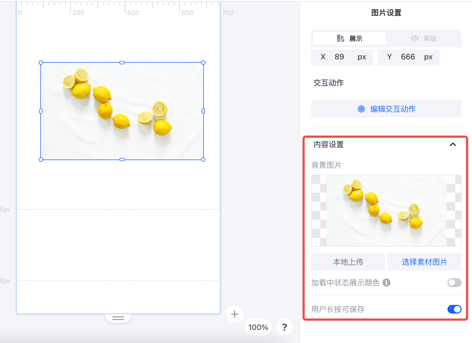Collapse the 内容设置 section
Image resolution: width=472 pixels, height=343 pixels.
point(453,145)
